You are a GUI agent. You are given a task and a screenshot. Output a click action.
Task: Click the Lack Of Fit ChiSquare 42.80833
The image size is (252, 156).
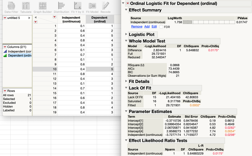(x=192, y=97)
